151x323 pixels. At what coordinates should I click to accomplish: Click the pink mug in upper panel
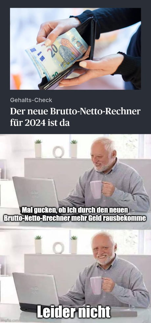point(96,190)
